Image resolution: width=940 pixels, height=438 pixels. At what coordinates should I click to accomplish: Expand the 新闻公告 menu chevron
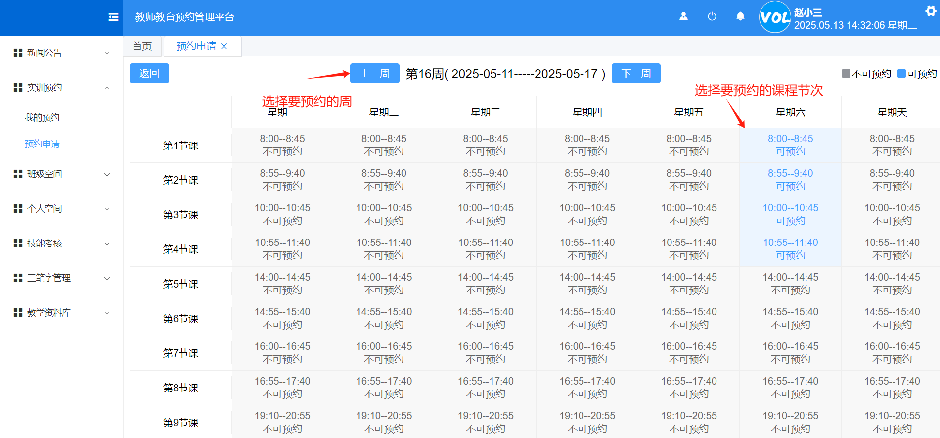[x=107, y=53]
